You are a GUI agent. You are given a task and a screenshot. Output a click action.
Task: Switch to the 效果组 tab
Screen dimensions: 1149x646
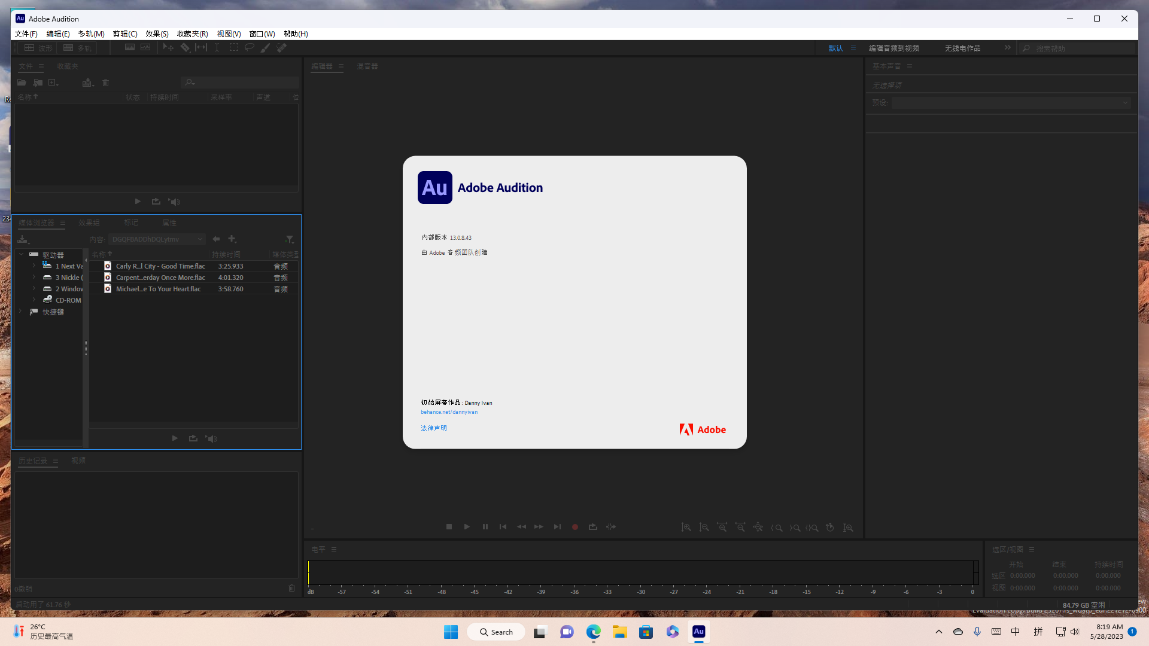tap(89, 223)
